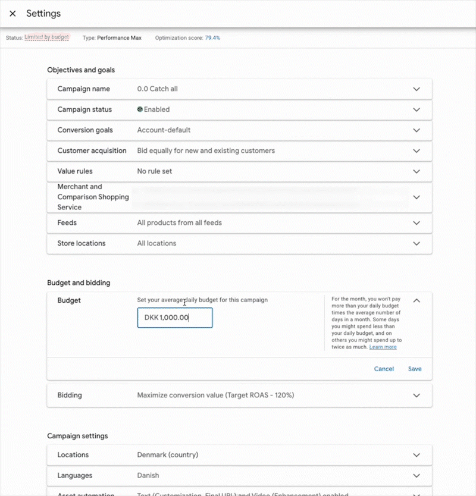Close the Settings panel with X icon

point(12,14)
